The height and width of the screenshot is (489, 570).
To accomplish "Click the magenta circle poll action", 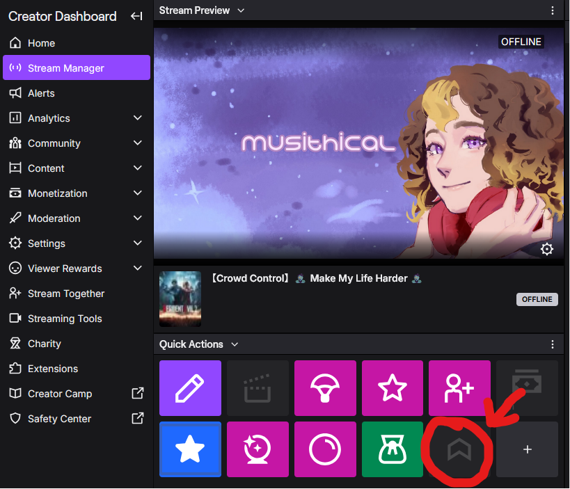I will point(325,449).
